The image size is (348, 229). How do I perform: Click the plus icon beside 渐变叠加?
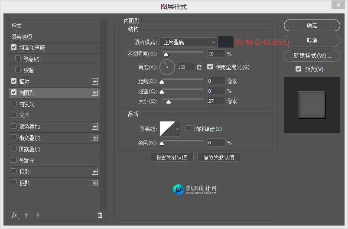tap(95, 138)
